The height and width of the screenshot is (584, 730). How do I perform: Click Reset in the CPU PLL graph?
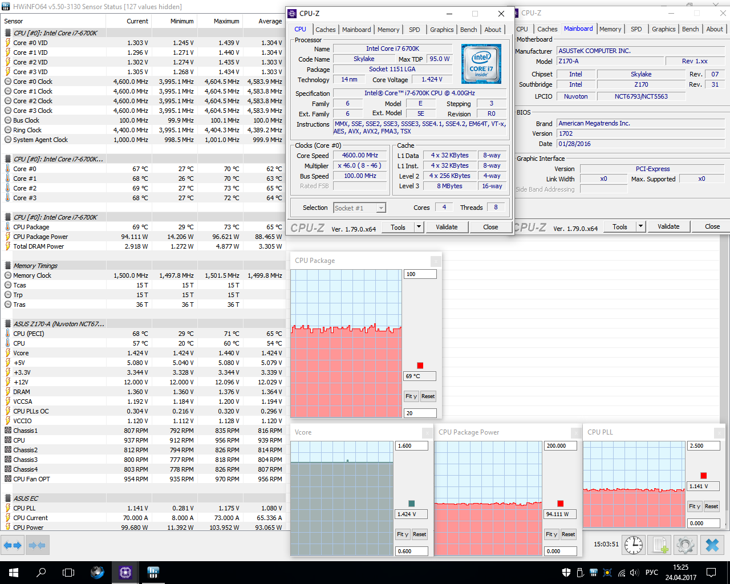(x=711, y=506)
